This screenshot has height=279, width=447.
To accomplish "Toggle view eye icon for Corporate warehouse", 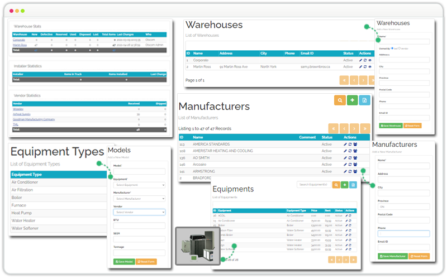I will point(369,60).
